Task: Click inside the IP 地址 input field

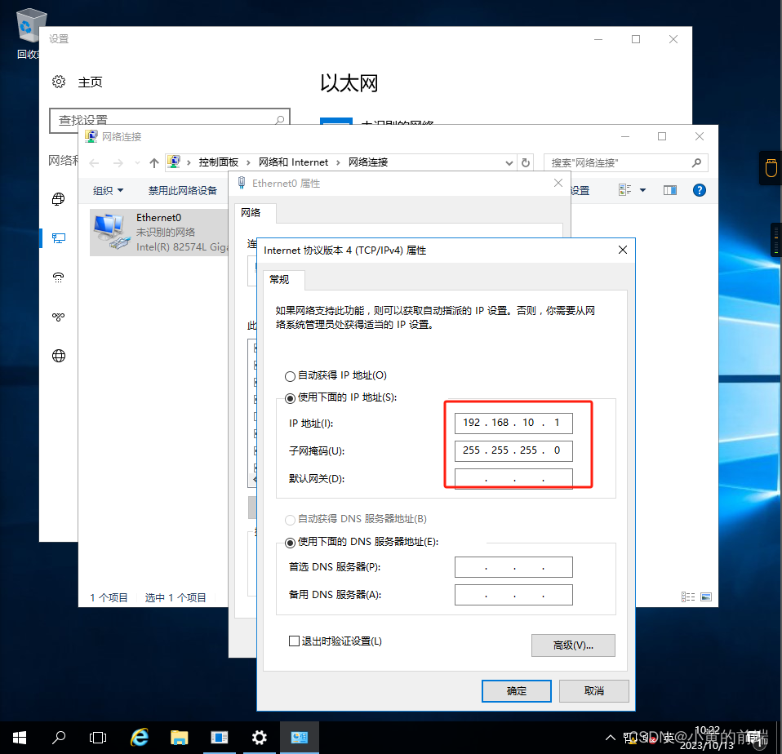Action: click(x=513, y=423)
